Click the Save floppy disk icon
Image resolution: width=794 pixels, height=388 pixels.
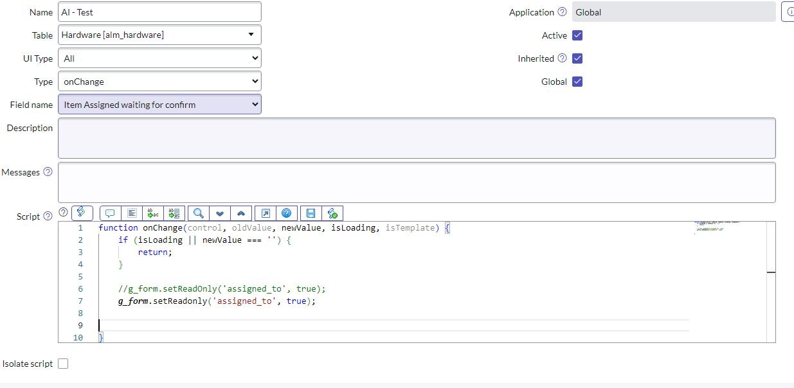[x=311, y=213]
